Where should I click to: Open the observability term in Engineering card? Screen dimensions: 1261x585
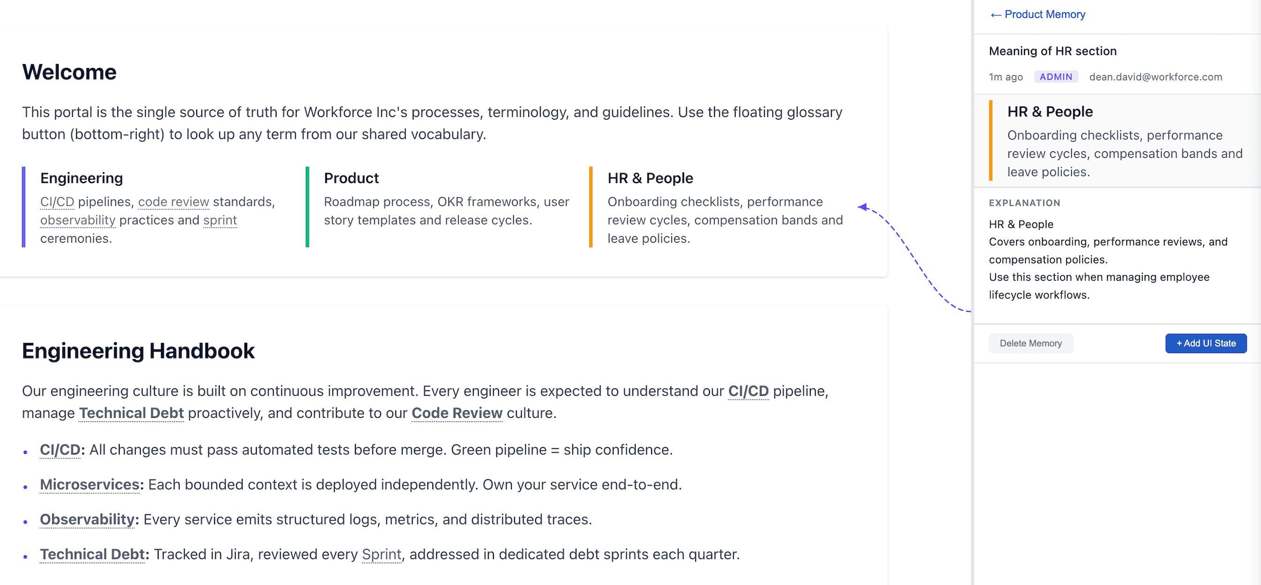point(77,220)
